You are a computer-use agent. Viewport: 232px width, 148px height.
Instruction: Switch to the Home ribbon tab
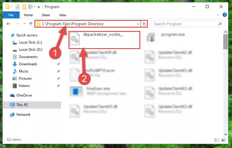point(28,15)
